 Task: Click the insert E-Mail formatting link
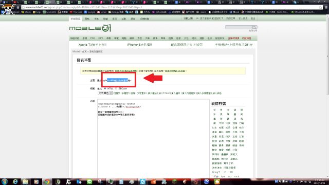[x=164, y=93]
